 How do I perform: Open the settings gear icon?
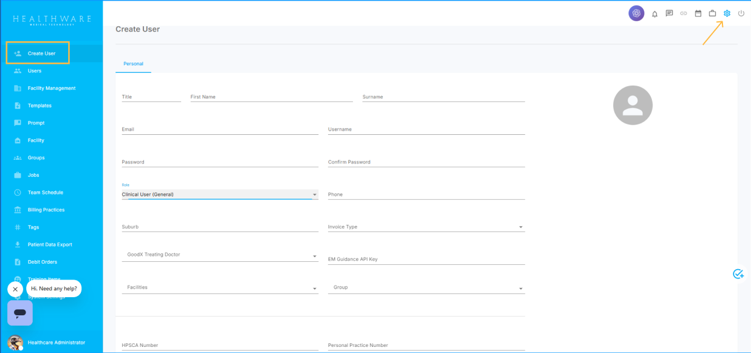pos(727,13)
